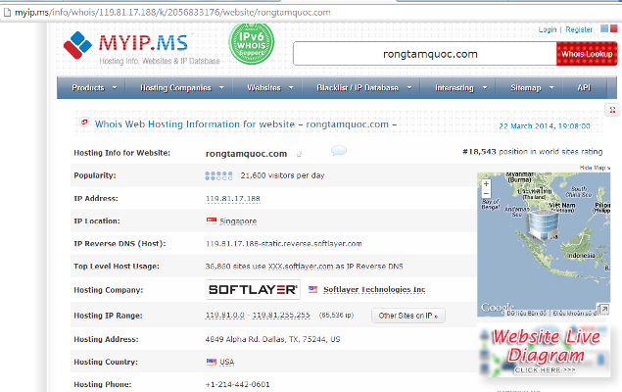Open the API menu item

click(x=584, y=88)
